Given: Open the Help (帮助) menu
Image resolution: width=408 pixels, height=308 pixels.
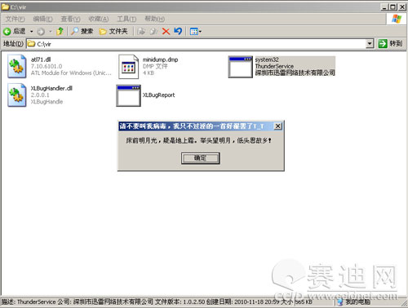Looking at the screenshot, I should [x=154, y=19].
